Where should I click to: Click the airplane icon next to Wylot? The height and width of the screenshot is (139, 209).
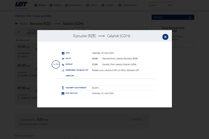[x=16, y=24]
